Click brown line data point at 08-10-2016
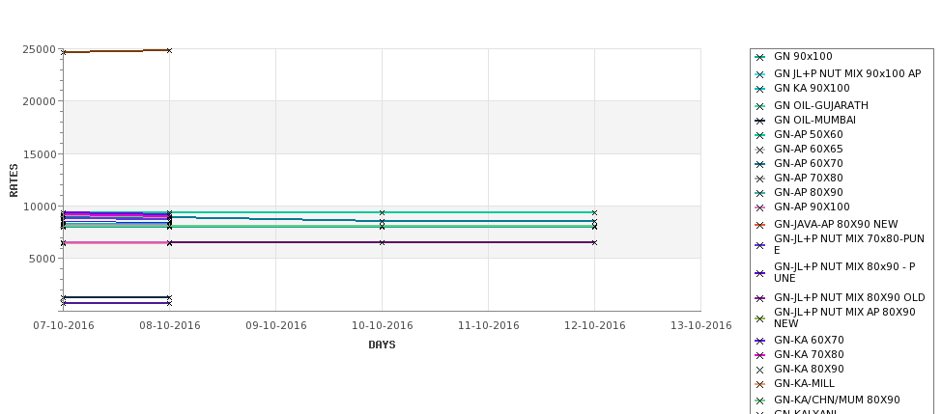The image size is (942, 414). (x=169, y=50)
